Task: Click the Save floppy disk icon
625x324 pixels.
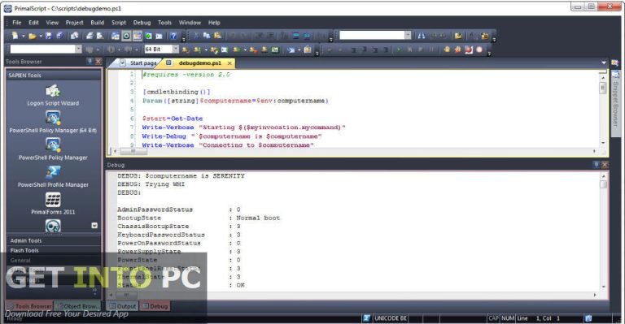Action: [x=49, y=36]
